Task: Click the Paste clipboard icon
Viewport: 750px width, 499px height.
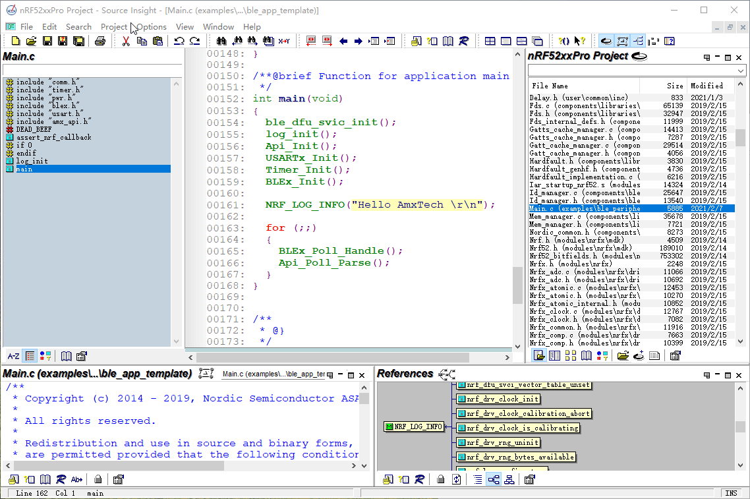Action: (x=158, y=41)
